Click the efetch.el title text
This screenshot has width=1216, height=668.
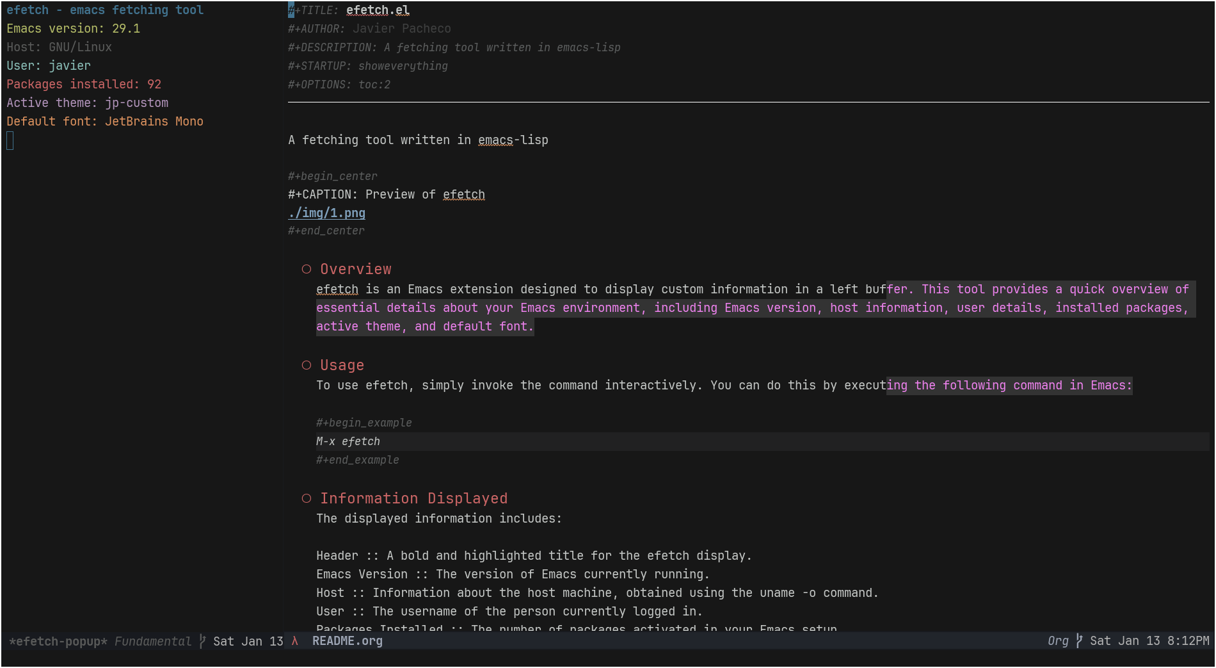378,10
